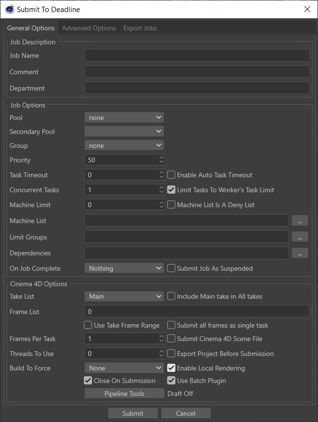Click the Deadline logo in the title bar
The image size is (318, 422).
click(9, 9)
